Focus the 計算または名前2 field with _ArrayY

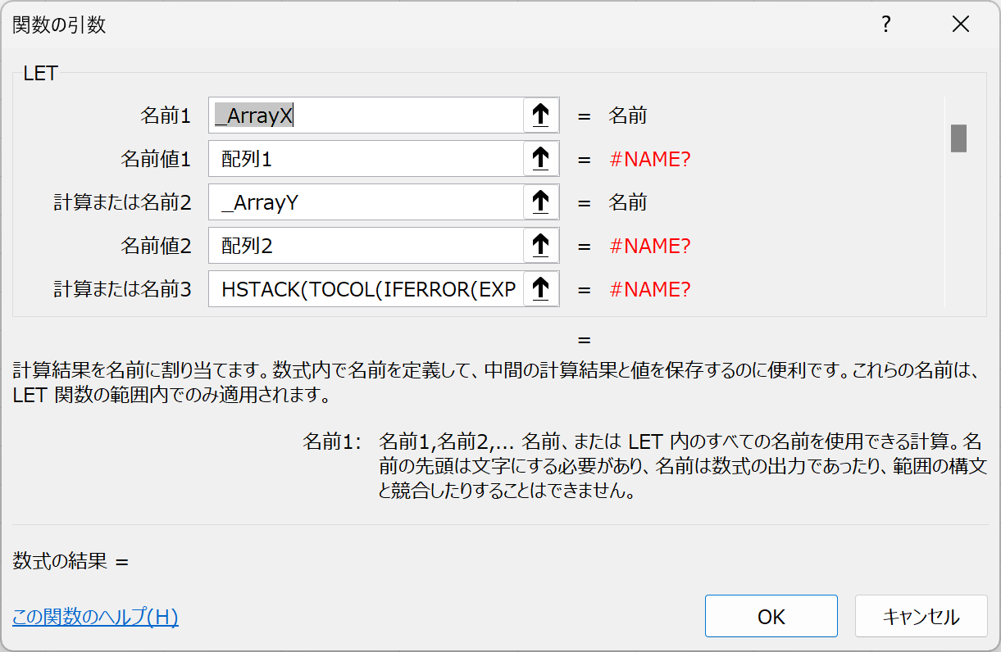click(x=366, y=202)
